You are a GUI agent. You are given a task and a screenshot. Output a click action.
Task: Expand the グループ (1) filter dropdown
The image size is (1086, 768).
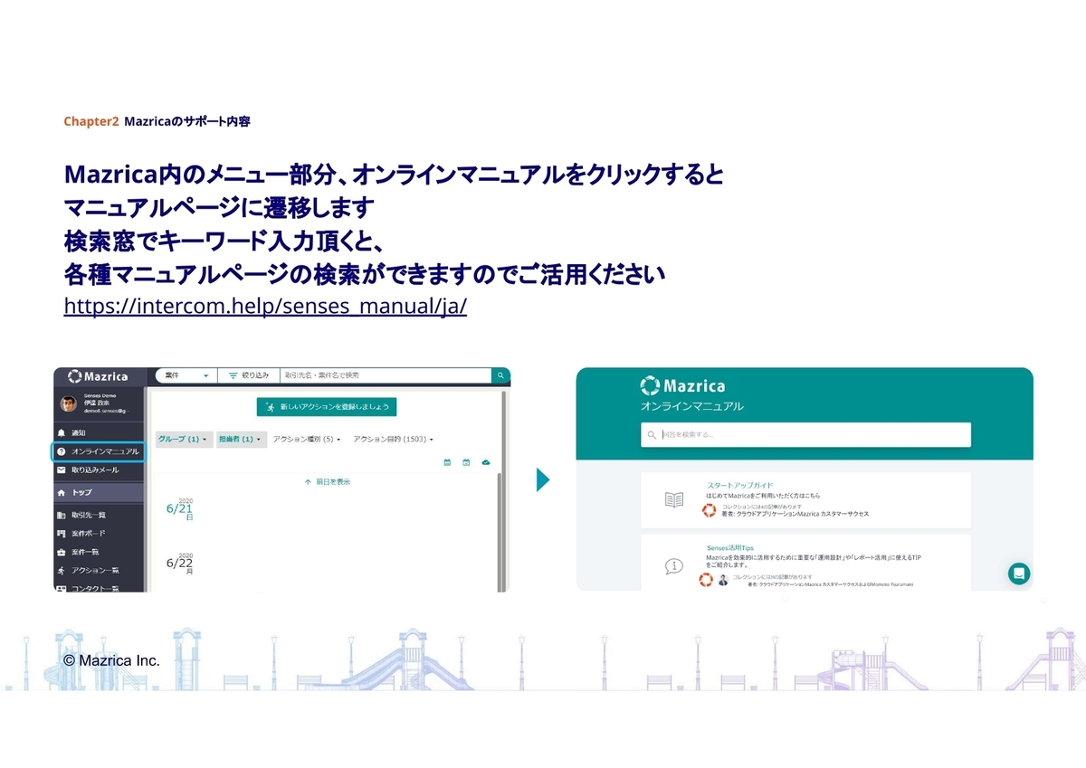pyautogui.click(x=184, y=440)
